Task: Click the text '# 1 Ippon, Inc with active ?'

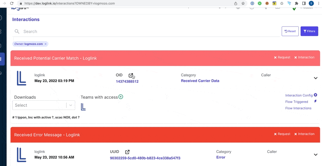Action: click(33, 118)
